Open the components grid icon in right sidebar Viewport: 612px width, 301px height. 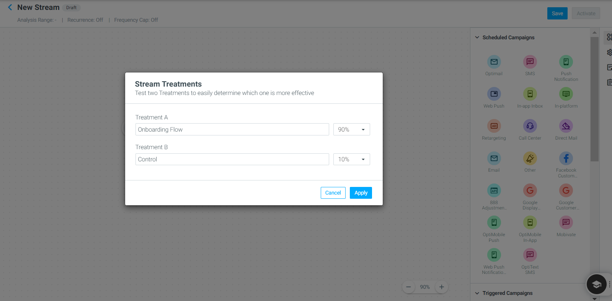609,37
